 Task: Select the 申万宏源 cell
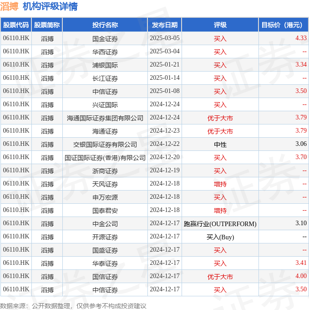[x=105, y=197]
